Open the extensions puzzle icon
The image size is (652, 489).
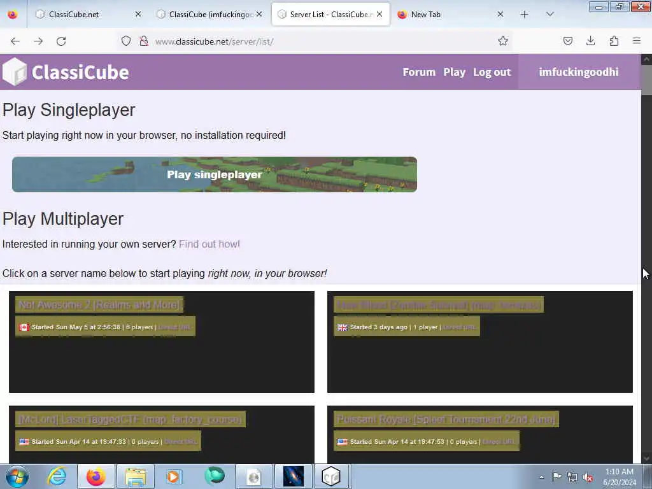click(614, 41)
